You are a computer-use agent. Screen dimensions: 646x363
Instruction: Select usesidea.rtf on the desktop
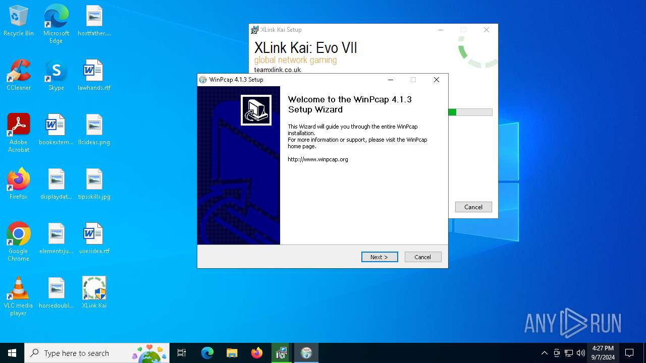coord(94,239)
